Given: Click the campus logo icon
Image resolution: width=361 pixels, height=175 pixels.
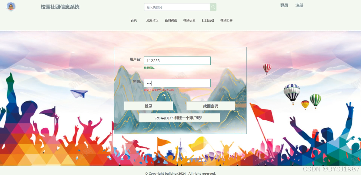Looking at the screenshot, I should (x=11, y=7).
